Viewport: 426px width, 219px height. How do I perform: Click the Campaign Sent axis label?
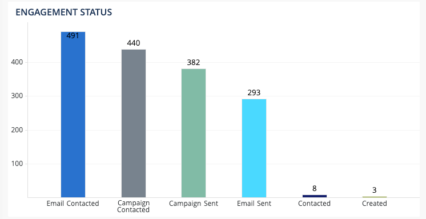pos(194,204)
